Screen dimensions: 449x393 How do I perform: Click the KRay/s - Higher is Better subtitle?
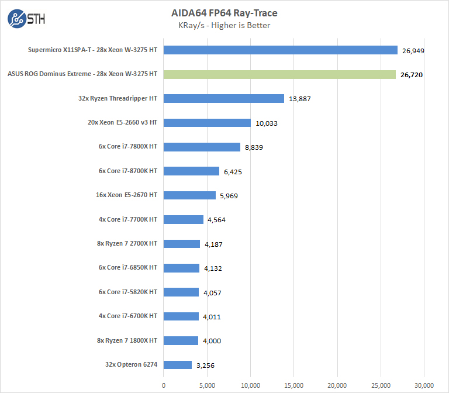[x=224, y=26]
